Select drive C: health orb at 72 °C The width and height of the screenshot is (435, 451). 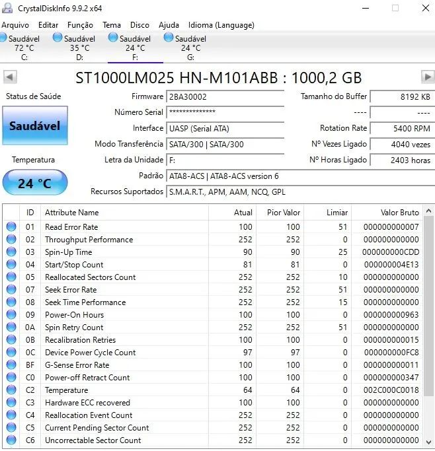[3, 38]
